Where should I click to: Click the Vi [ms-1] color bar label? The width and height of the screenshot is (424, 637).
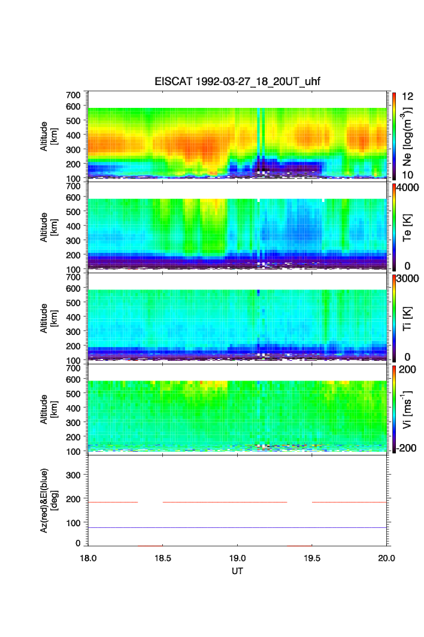407,409
